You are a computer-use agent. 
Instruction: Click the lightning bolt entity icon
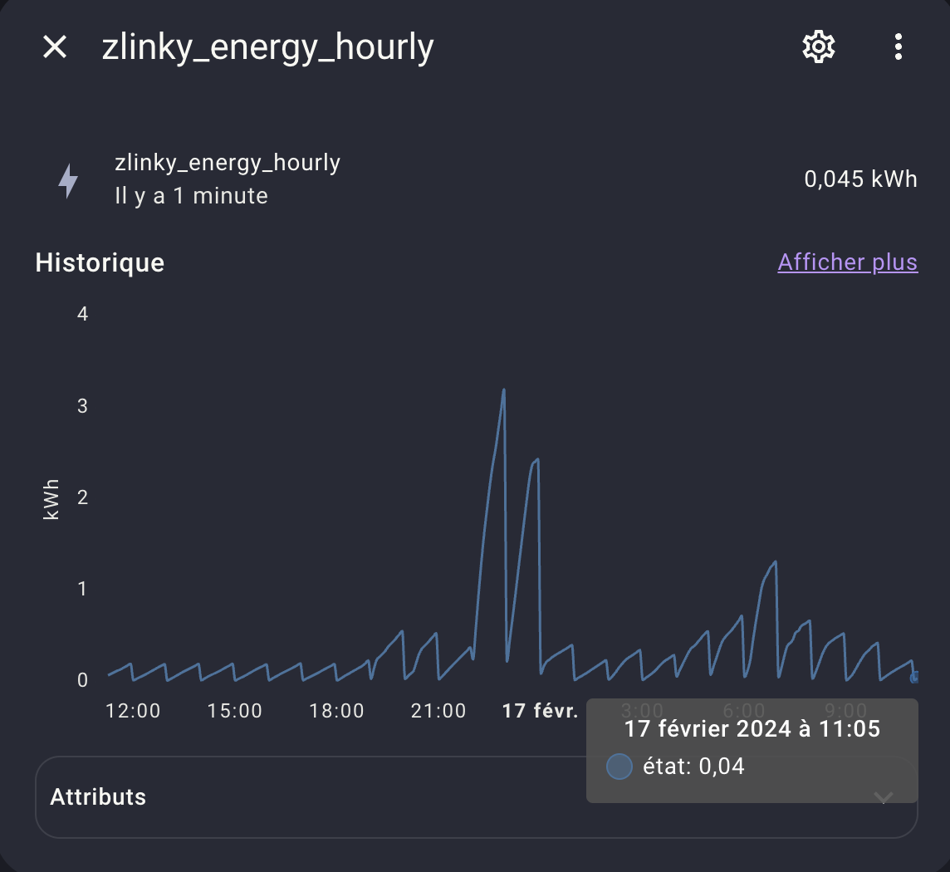pos(68,180)
